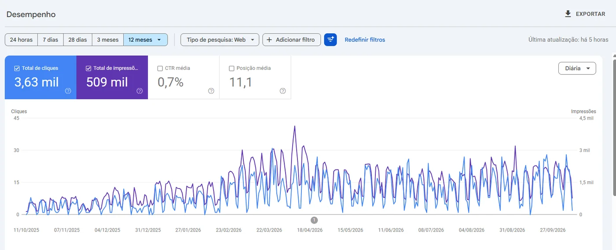Viewport: 616px width, 250px height.
Task: Select the 3 meses range tab
Action: pyautogui.click(x=108, y=40)
